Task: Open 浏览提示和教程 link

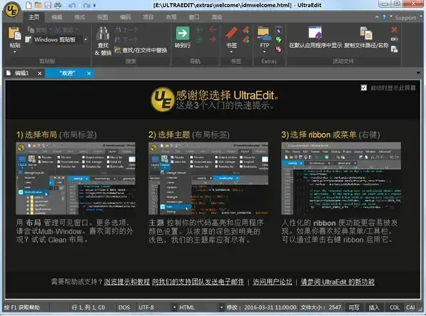Action: [126, 282]
